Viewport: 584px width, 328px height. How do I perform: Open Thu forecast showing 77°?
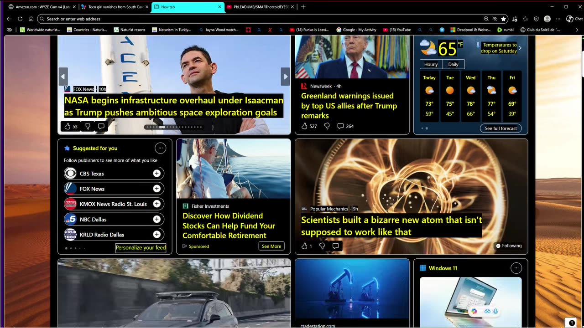491,96
